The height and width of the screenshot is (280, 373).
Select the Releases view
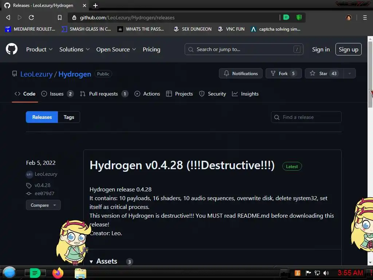click(42, 117)
